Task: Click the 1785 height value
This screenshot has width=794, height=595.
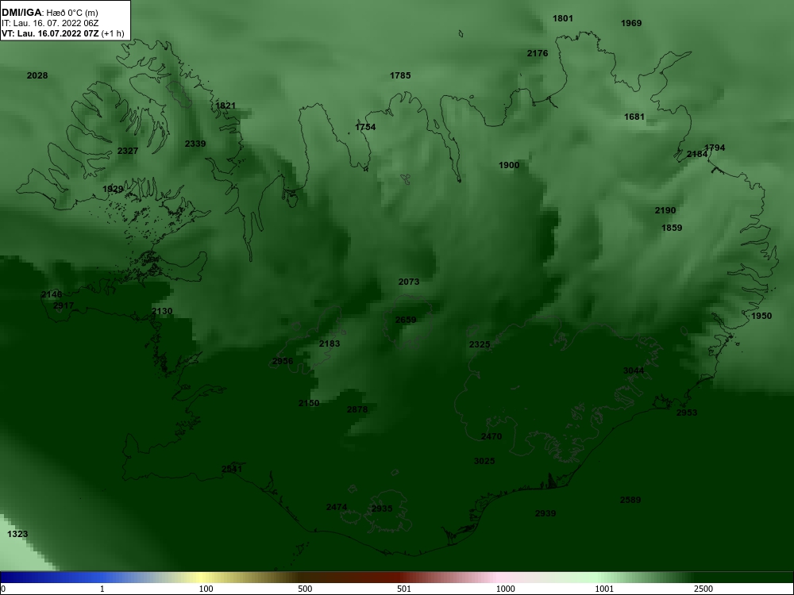Action: pos(400,75)
